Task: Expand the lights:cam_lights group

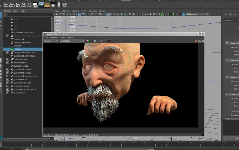Action: 8,59
